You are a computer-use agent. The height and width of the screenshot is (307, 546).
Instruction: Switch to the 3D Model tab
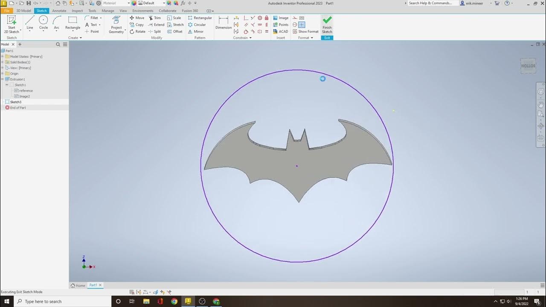[x=24, y=11]
